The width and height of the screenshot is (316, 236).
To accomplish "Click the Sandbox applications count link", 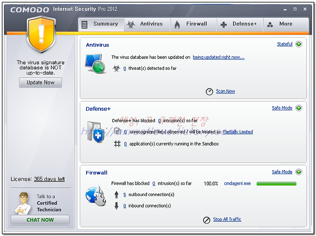I will [x=126, y=144].
